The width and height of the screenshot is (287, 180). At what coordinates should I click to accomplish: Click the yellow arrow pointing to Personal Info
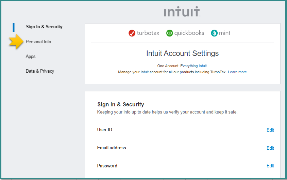(x=16, y=42)
